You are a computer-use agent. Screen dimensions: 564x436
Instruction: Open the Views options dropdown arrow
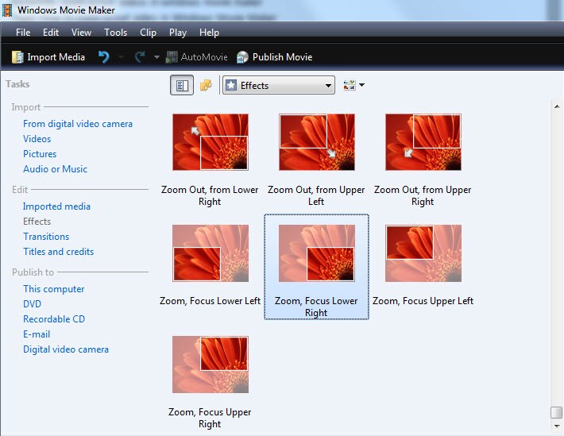click(x=362, y=85)
